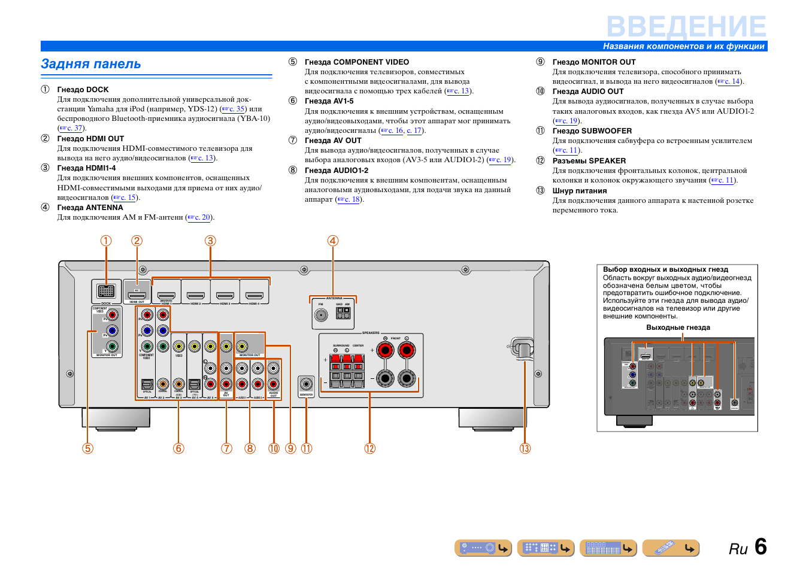
Task: Click the SUBWOOFER jack in the diagram
Action: point(306,384)
